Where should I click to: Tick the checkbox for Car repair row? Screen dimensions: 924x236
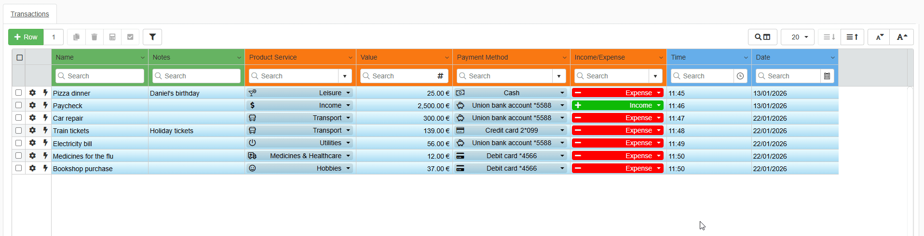[18, 118]
